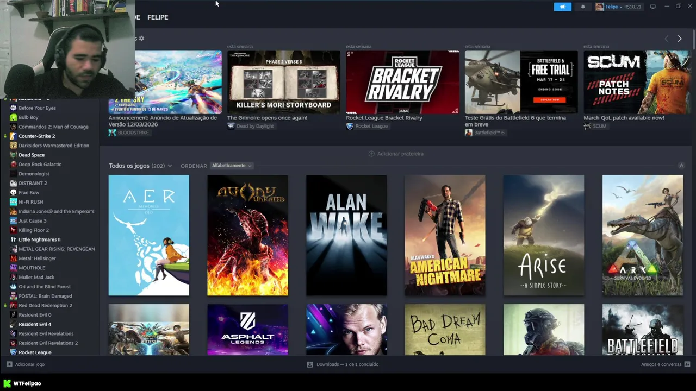Image resolution: width=696 pixels, height=391 pixels.
Task: Click the Battlefield 6 news source icon
Action: click(x=468, y=133)
